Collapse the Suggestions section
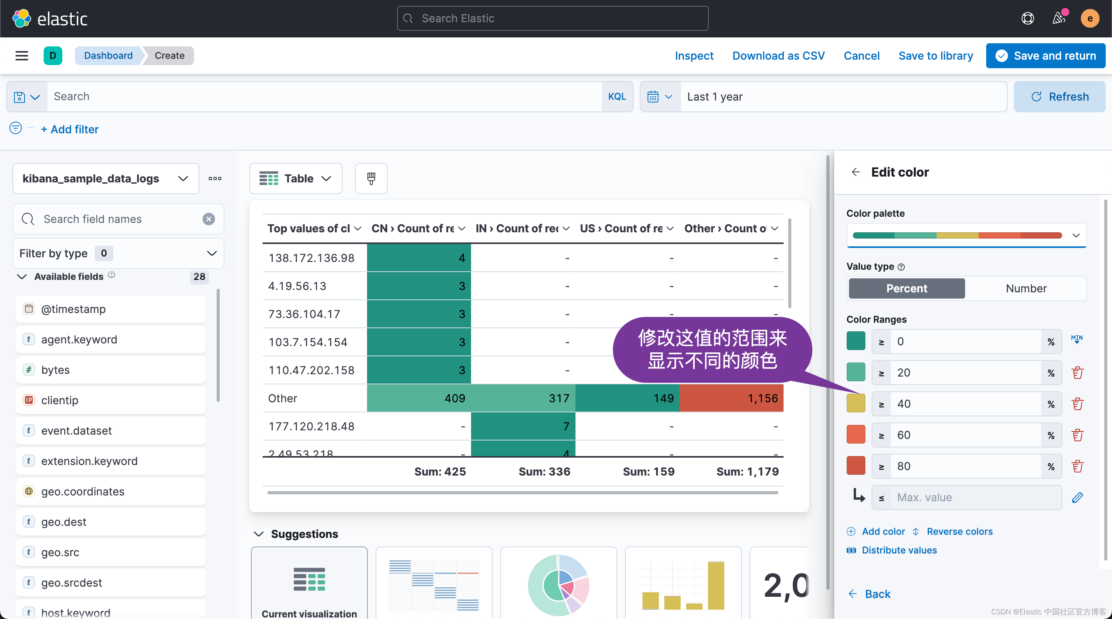The width and height of the screenshot is (1112, 619). 259,534
